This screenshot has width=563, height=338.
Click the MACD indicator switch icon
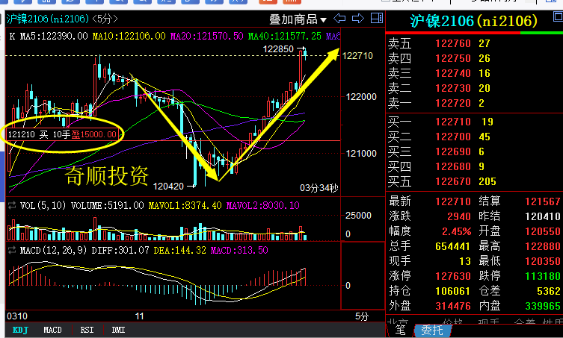[x=11, y=248]
